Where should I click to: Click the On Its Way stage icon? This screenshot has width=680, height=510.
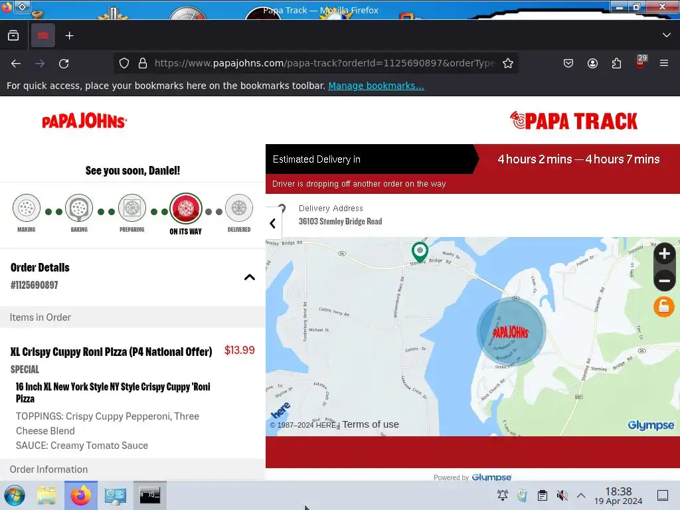pos(186,209)
